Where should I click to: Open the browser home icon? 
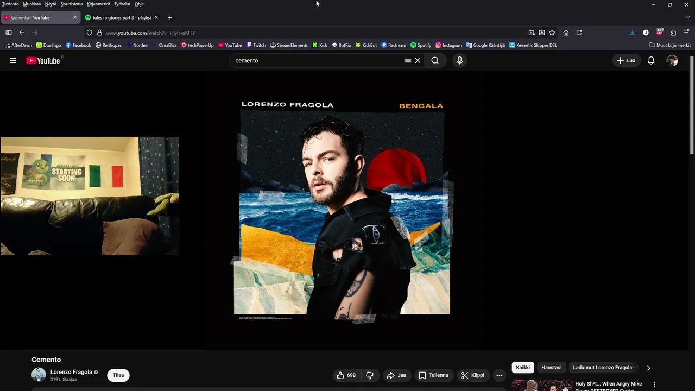(x=566, y=33)
